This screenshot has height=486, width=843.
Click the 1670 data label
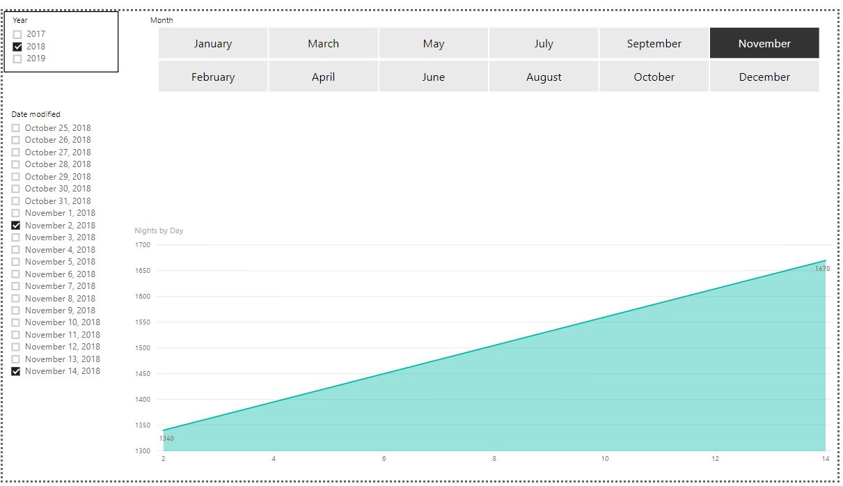tap(822, 269)
